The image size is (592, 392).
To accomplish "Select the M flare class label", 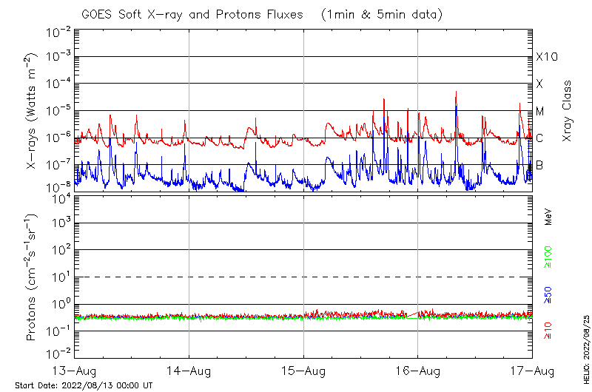I will pos(540,111).
